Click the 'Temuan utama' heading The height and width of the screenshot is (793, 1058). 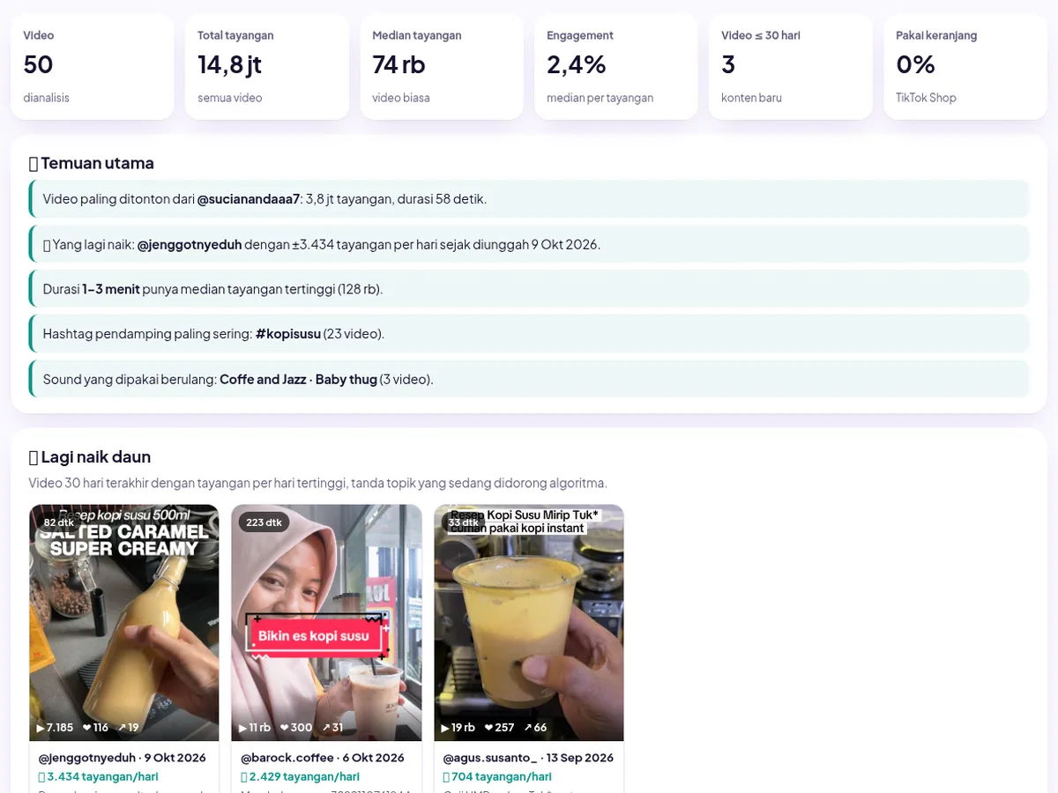point(97,163)
